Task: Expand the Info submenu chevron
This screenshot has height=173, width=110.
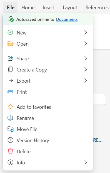Action: tap(86, 162)
